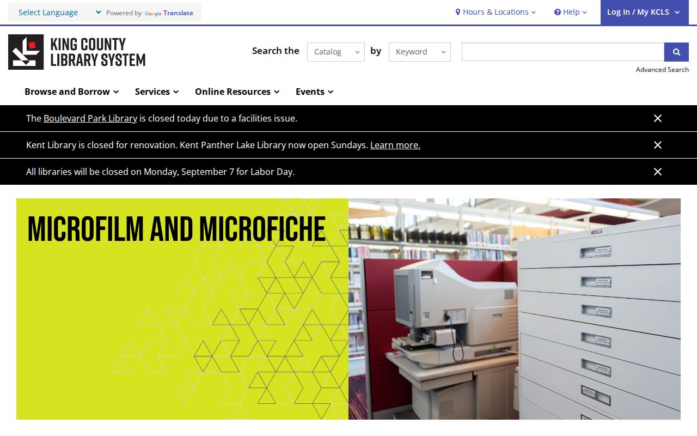Click the Labor Day closure notice text
Screen dimensions: 697x436
[x=160, y=172]
